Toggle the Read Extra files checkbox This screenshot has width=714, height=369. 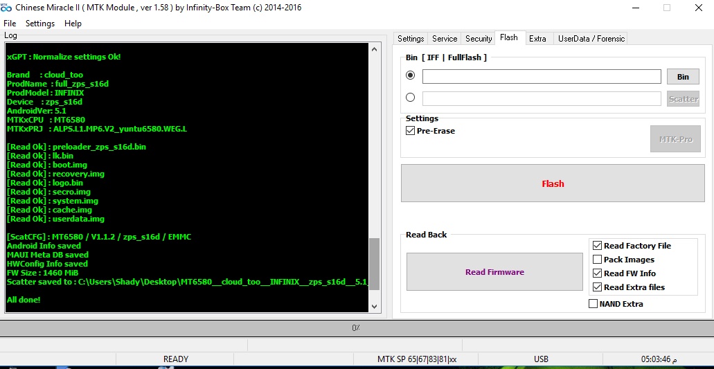click(597, 287)
